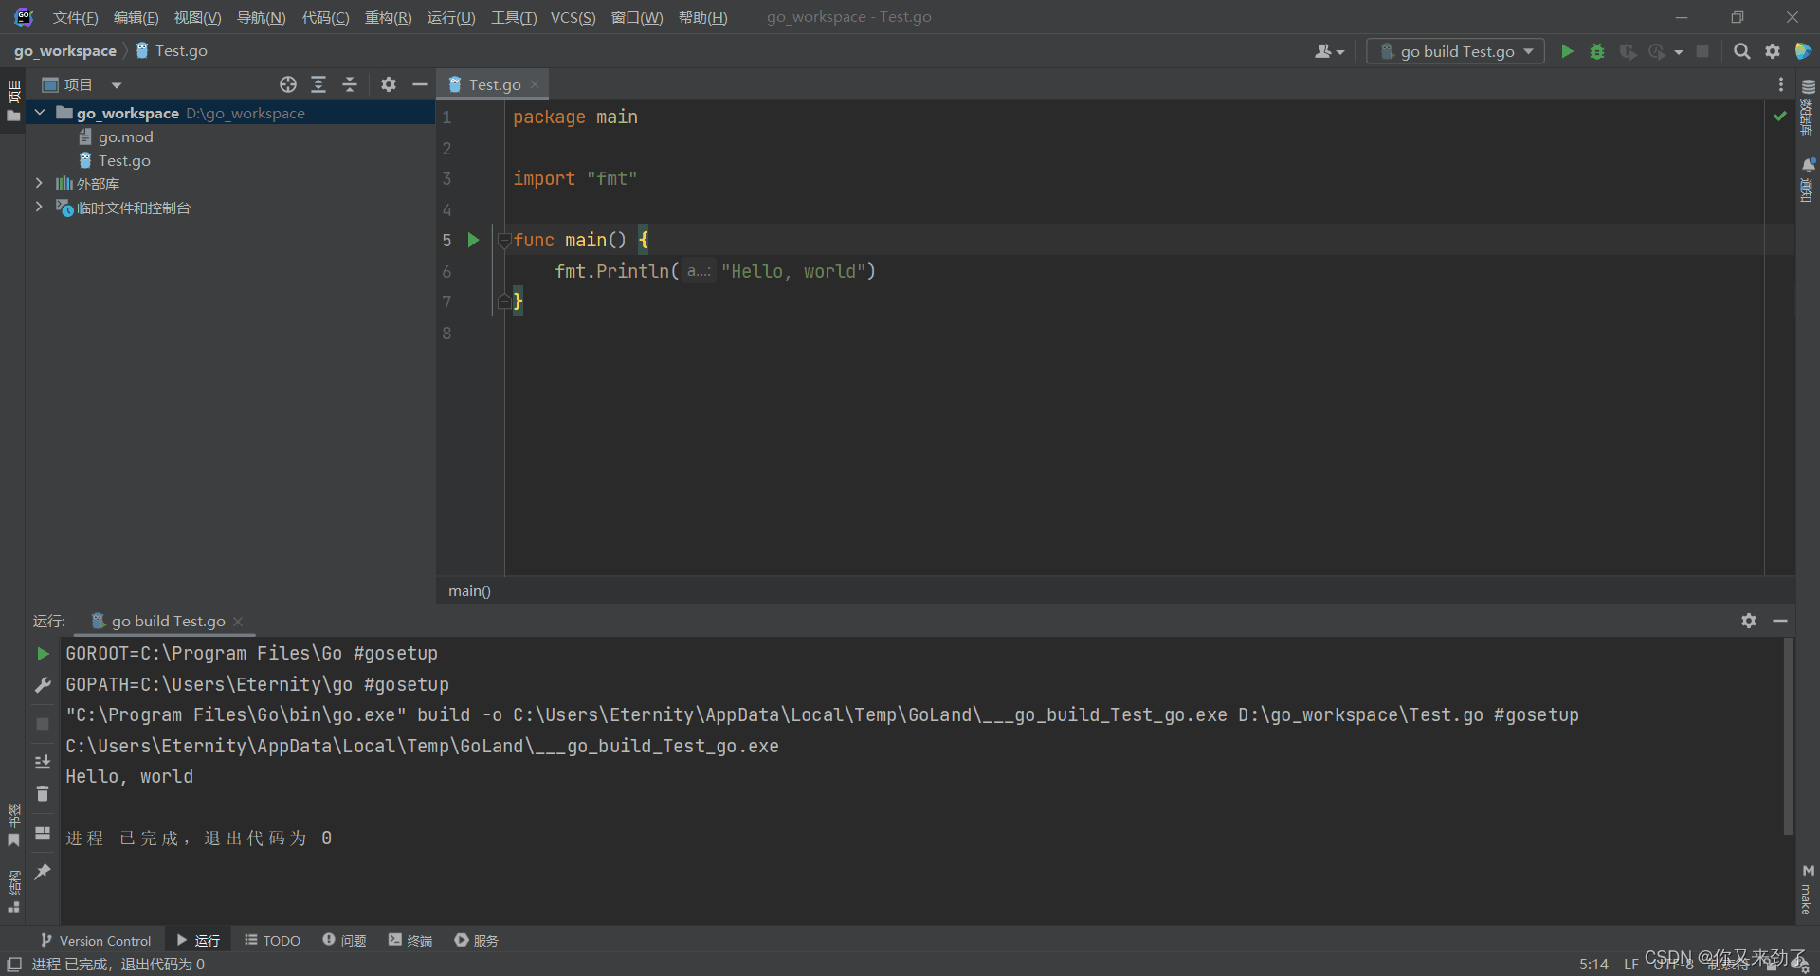Expand all in the project tree
Viewport: 1820px width, 976px height.
coord(318,84)
